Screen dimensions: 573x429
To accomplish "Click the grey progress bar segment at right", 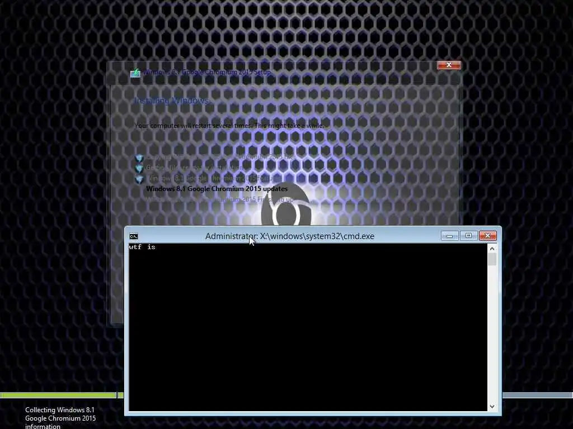I will tap(538, 395).
